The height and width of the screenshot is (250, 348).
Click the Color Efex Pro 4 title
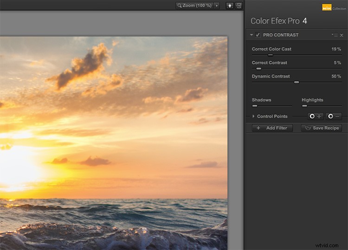pyautogui.click(x=279, y=21)
